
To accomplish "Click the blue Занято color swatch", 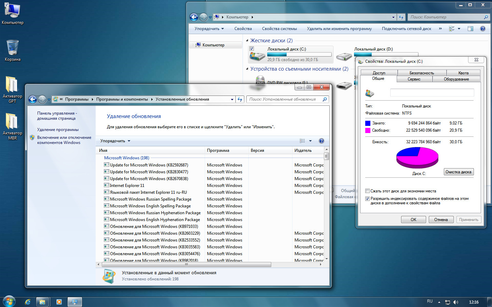I will 368,123.
